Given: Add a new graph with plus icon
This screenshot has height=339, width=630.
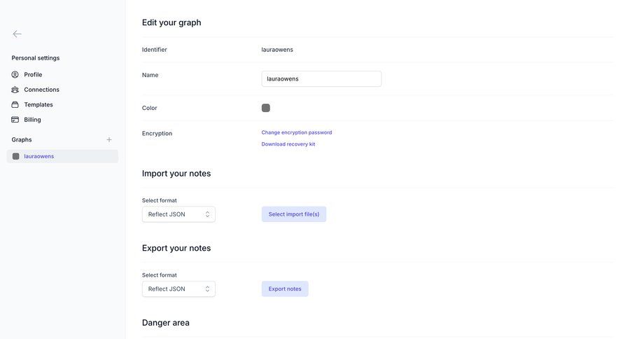Looking at the screenshot, I should click(x=108, y=139).
